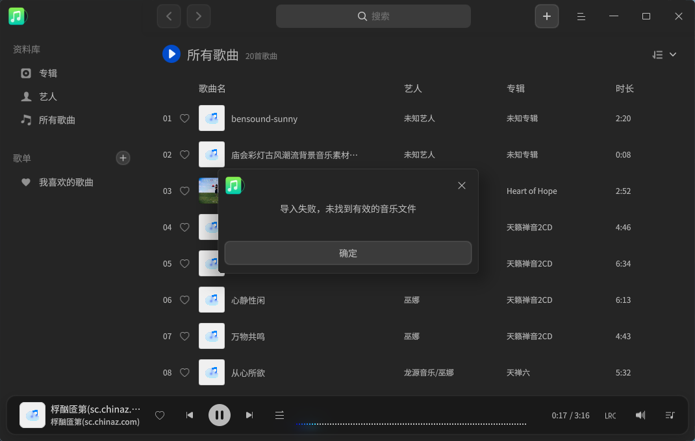Click the 艺人 column header

click(412, 89)
